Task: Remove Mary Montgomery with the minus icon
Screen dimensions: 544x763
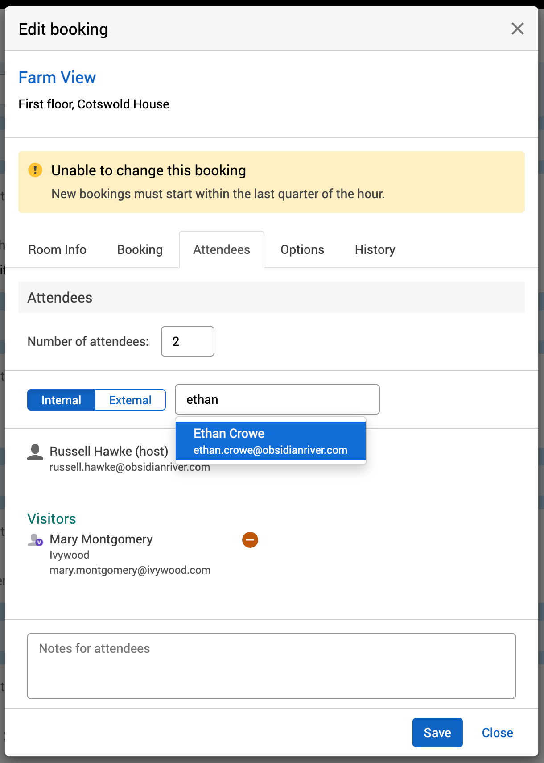Action: point(250,540)
